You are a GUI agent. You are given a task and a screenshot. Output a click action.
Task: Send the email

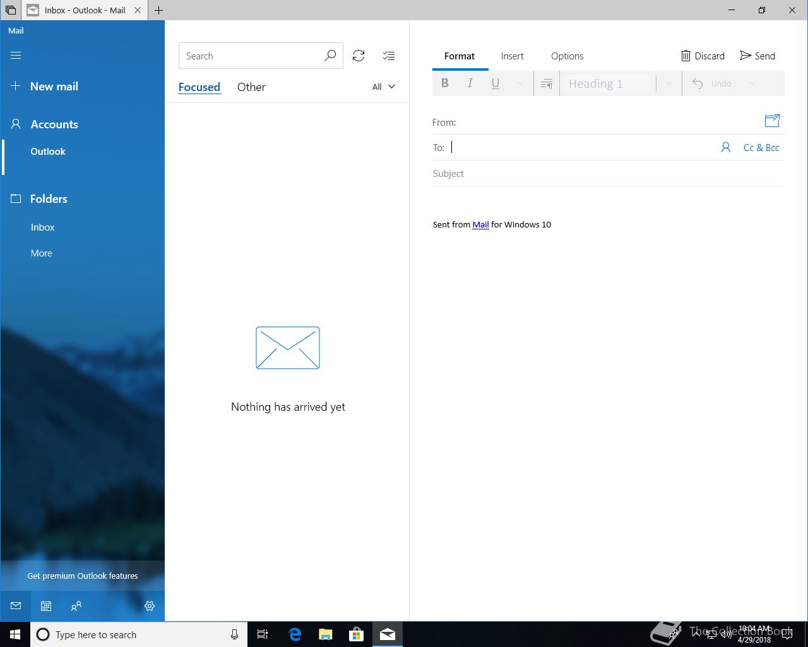pyautogui.click(x=757, y=56)
